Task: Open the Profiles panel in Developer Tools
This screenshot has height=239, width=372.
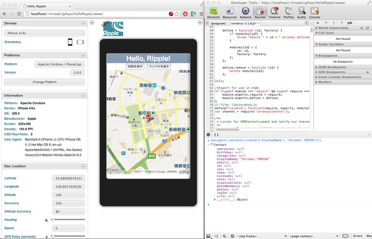Action: (288, 13)
